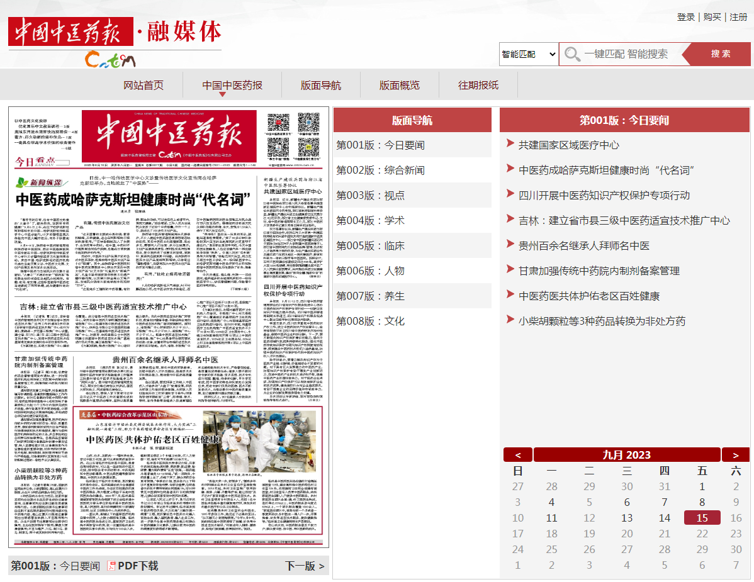Click headline 中医药成哈萨克斯坦健康时尚 on the newspaper page
The width and height of the screenshot is (754, 582).
(133, 199)
